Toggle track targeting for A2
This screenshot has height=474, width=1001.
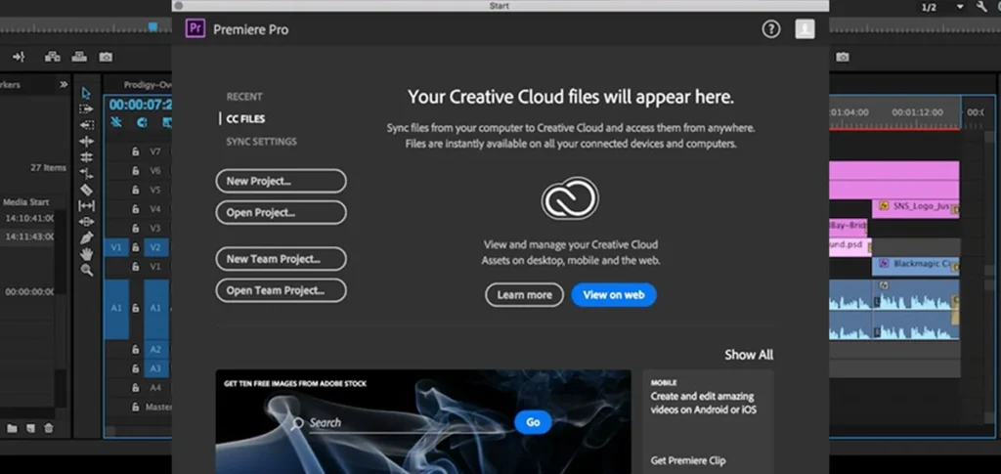[x=155, y=350]
